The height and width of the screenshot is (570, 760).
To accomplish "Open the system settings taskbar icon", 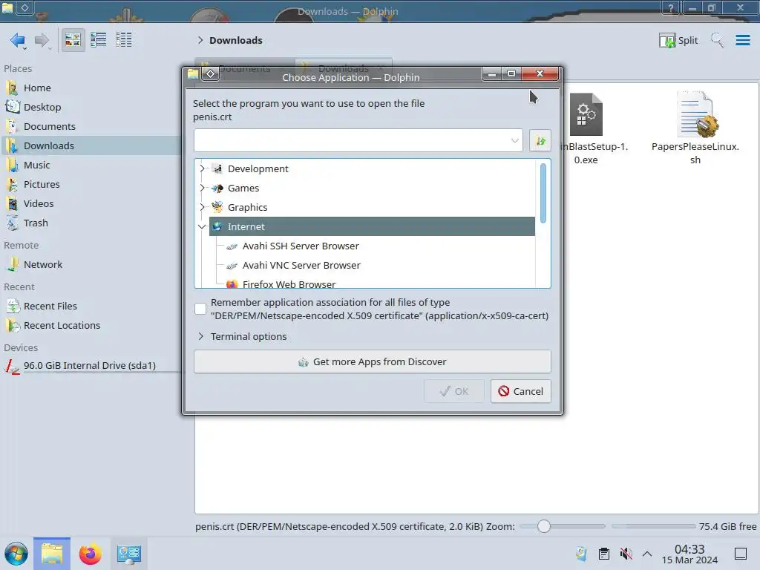I will (x=128, y=554).
